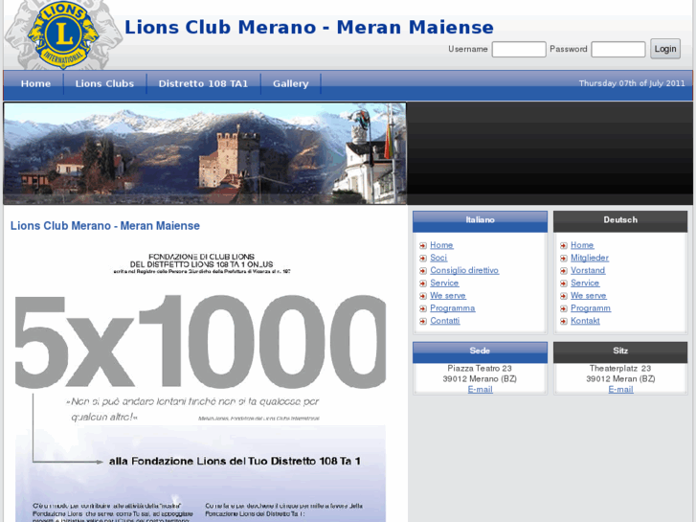Open the Home link under Deutsch

582,245
